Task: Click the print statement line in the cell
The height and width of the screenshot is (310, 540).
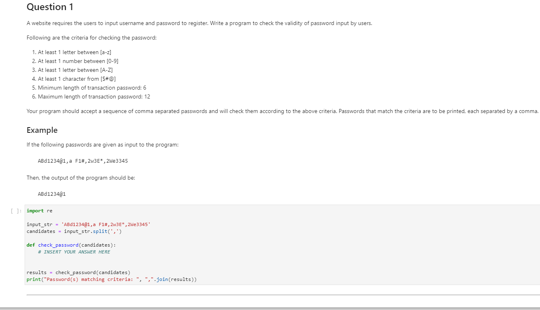Action: [x=111, y=279]
